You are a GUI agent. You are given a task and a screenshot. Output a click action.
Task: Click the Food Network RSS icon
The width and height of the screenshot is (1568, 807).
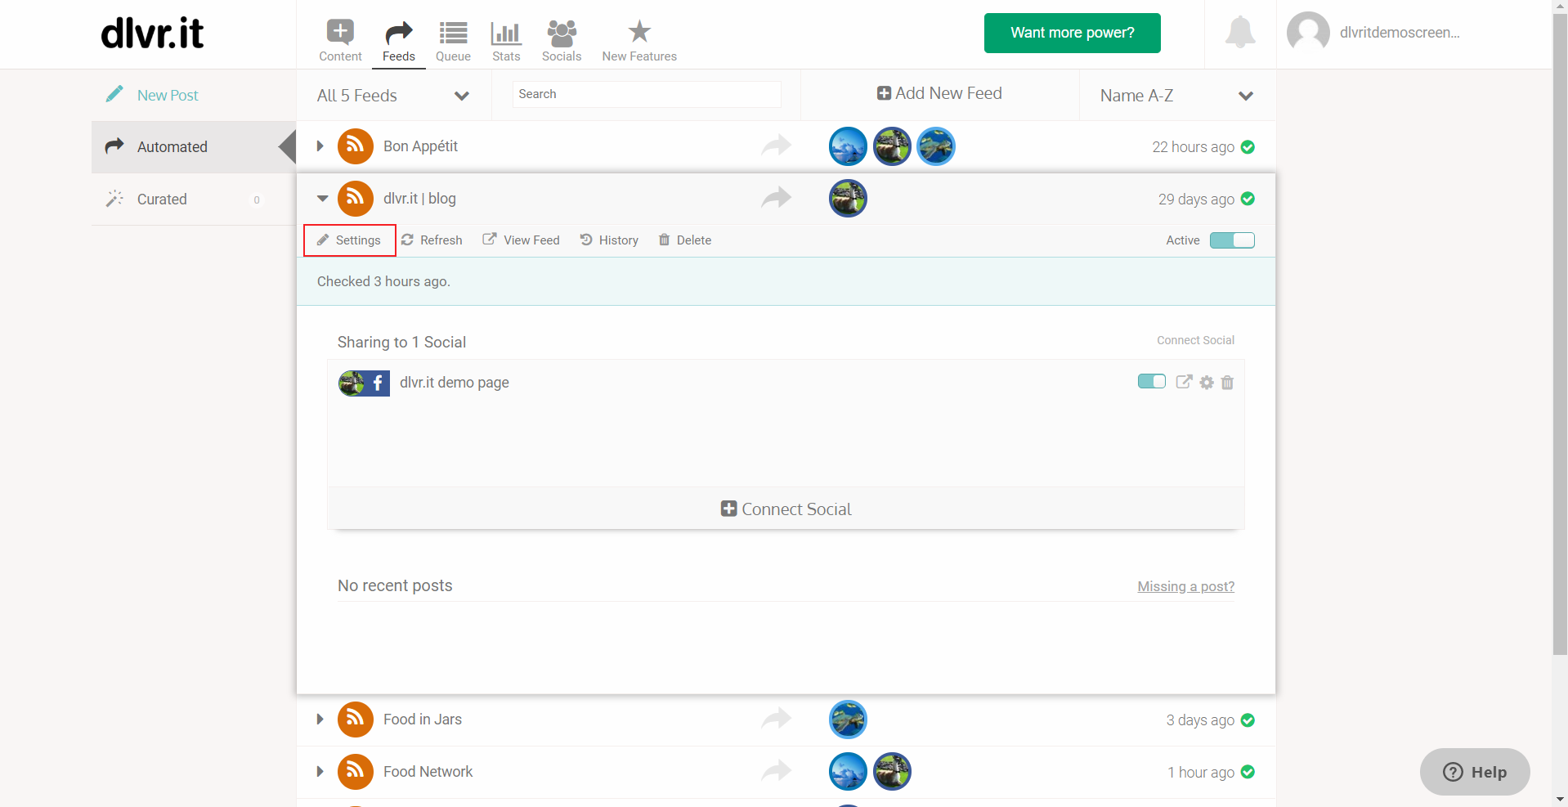[x=356, y=772]
